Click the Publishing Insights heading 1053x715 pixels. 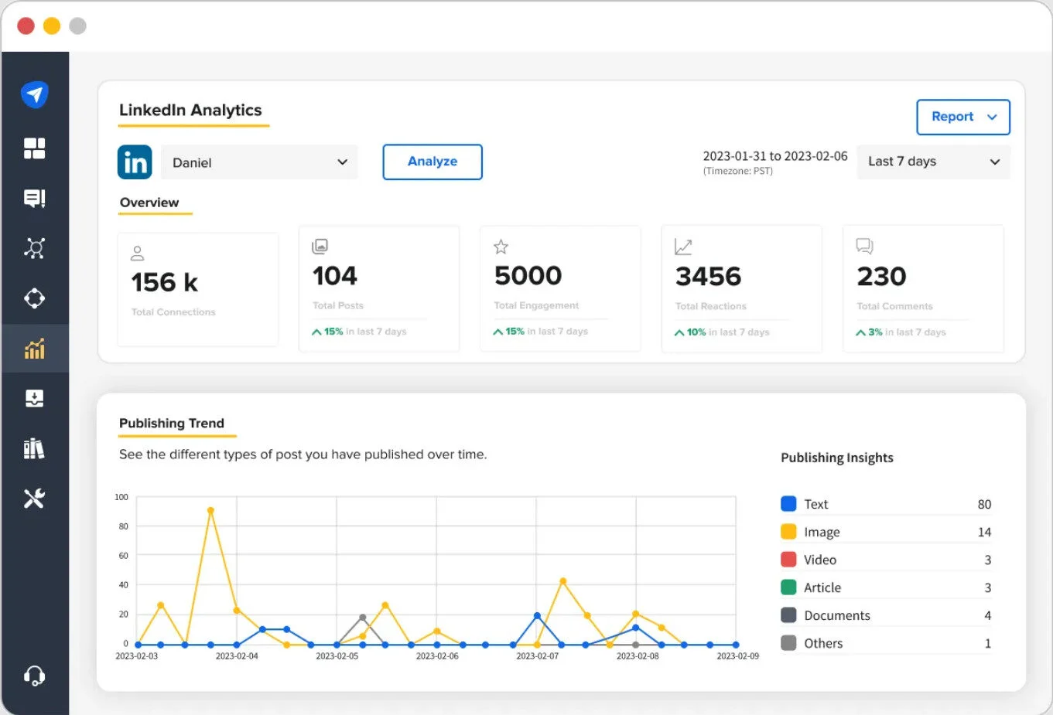(837, 458)
